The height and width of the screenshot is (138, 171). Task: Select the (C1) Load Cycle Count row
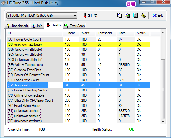pos(79,80)
